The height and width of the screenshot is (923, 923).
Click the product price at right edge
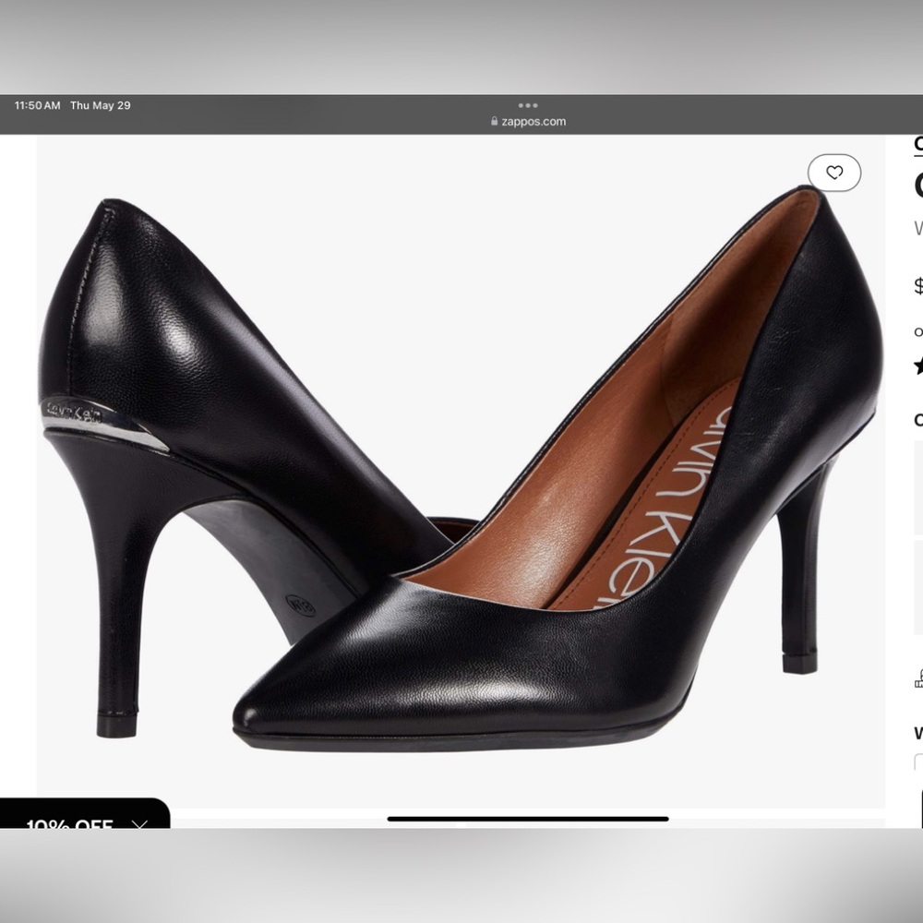918,287
